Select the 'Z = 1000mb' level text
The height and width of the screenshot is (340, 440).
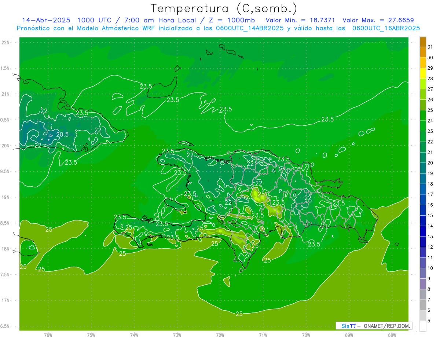232,20
